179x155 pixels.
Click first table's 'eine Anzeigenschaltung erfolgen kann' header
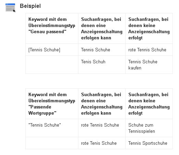click(102, 28)
